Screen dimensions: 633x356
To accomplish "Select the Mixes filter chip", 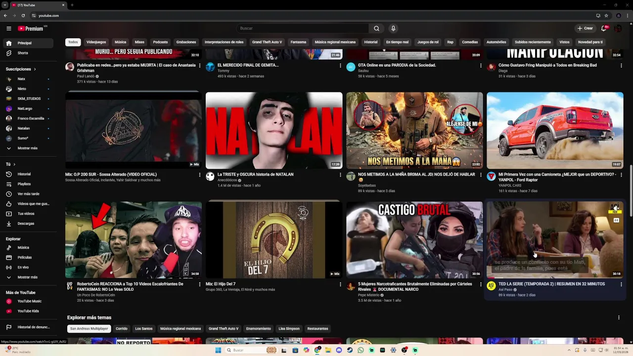I will pyautogui.click(x=140, y=42).
